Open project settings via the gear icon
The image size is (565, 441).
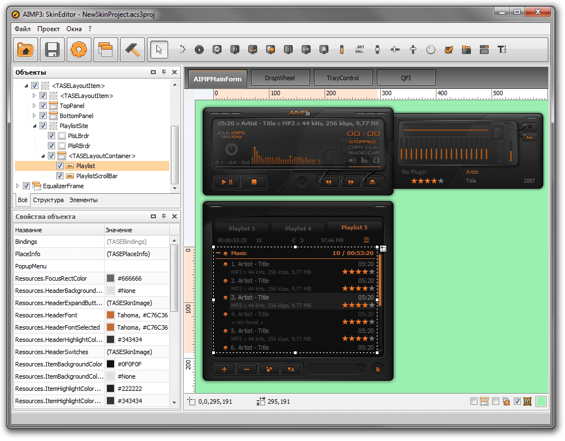point(79,50)
